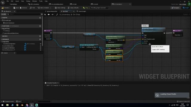Collapse the Components category
The width and height of the screenshot is (191, 107).
coord(1,42)
